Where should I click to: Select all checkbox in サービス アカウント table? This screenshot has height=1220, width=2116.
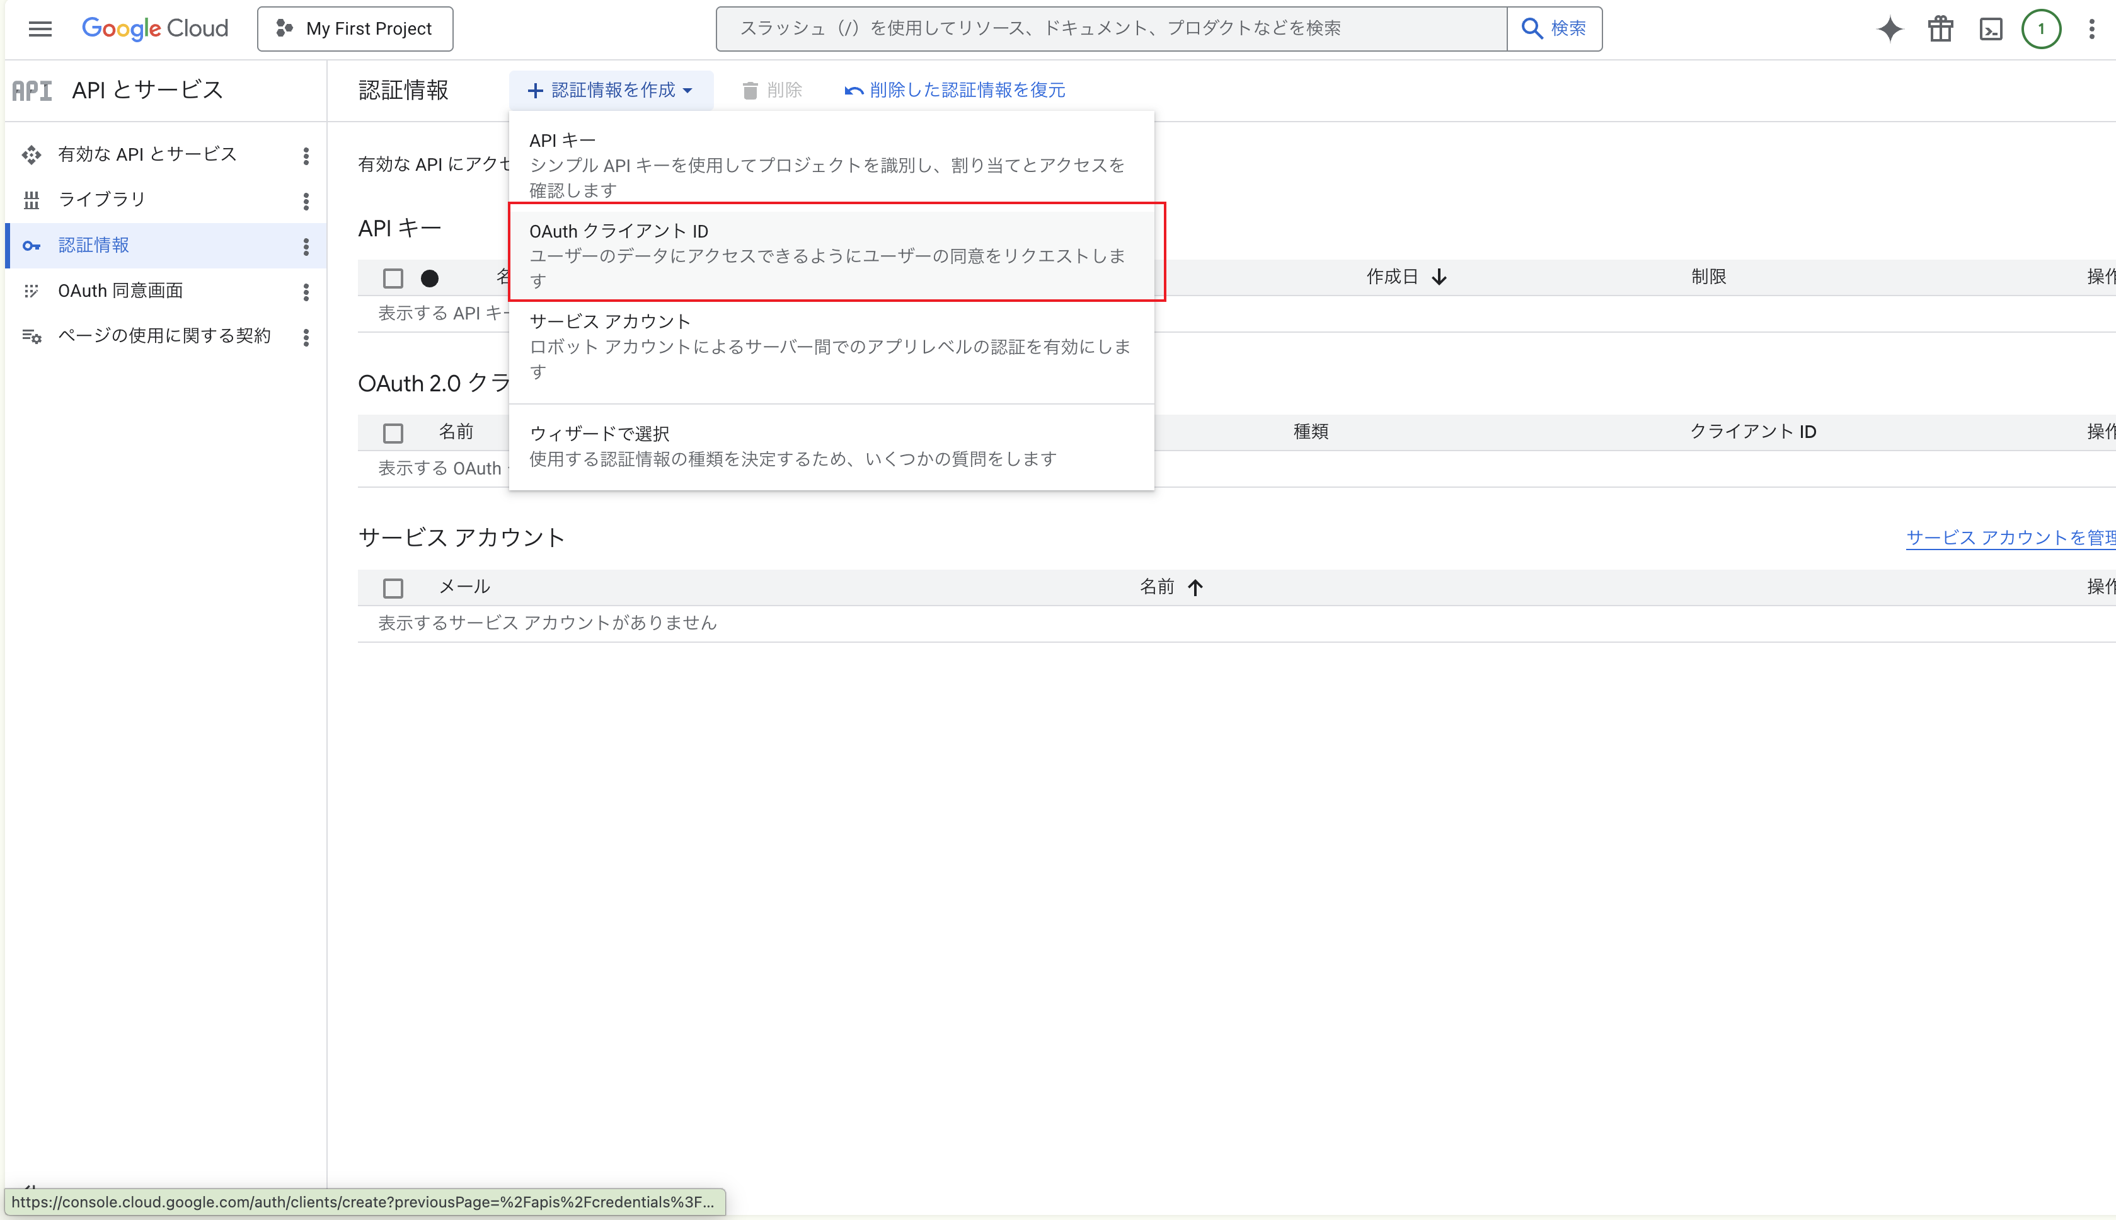pos(393,588)
